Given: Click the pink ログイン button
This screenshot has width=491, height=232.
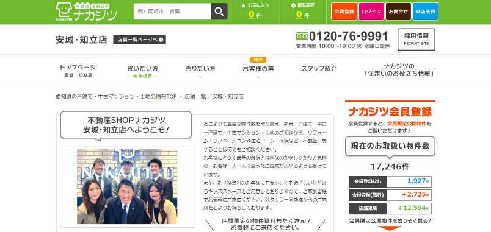Looking at the screenshot, I should (x=371, y=12).
